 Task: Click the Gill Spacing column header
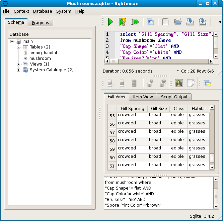(x=132, y=109)
